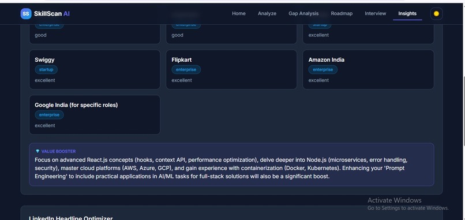Screen dimensions: 465x220
Task: Click the Value Booster advice paragraph
Action: tap(221, 168)
